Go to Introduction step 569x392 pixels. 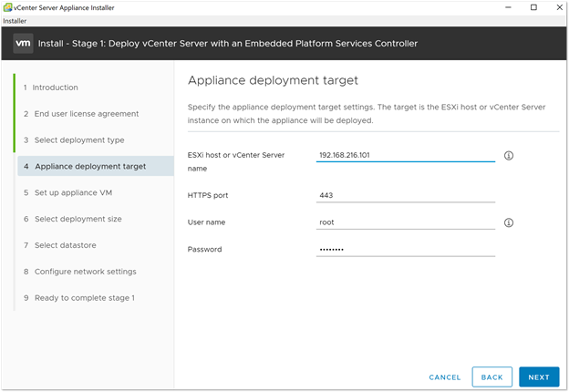coord(55,88)
